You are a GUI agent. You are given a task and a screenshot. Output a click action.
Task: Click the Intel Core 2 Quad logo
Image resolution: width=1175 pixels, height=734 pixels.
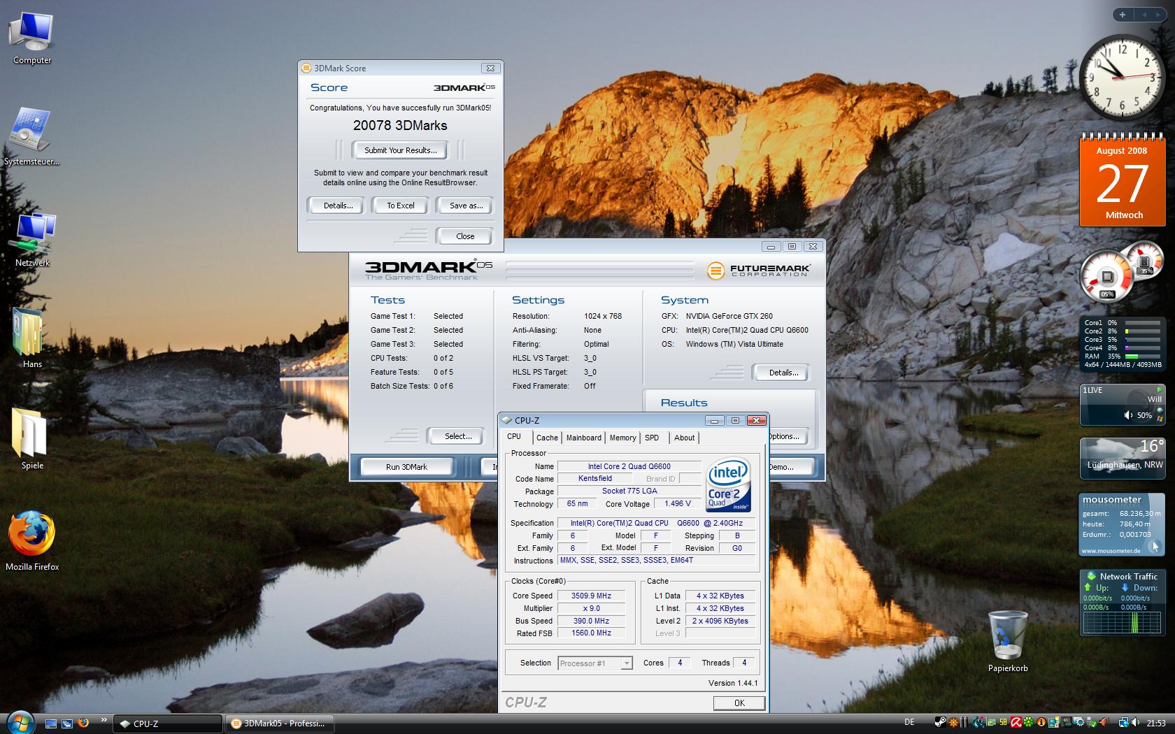pos(729,484)
